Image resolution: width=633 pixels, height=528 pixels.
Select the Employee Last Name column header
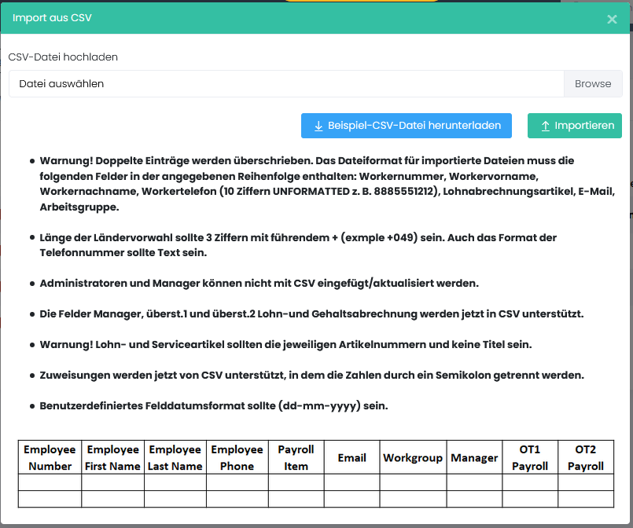point(175,457)
